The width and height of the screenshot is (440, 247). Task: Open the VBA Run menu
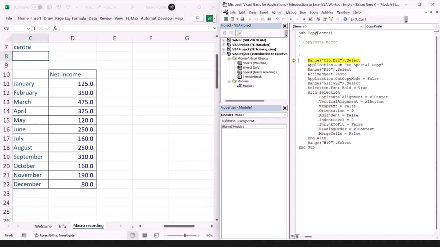tap(303, 12)
